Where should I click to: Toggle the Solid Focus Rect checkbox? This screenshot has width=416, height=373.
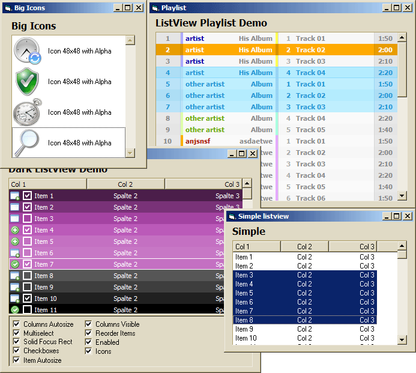[16, 342]
